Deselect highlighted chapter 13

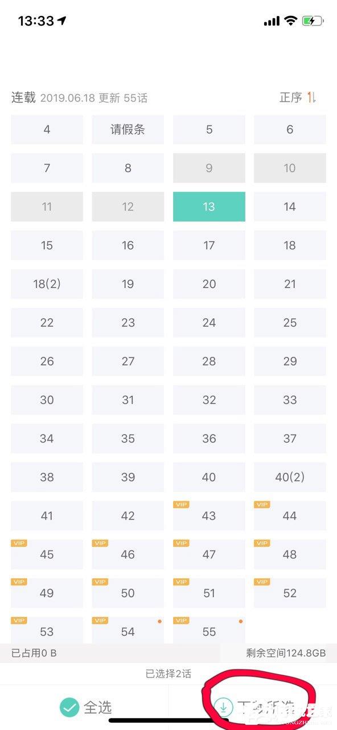click(x=209, y=206)
